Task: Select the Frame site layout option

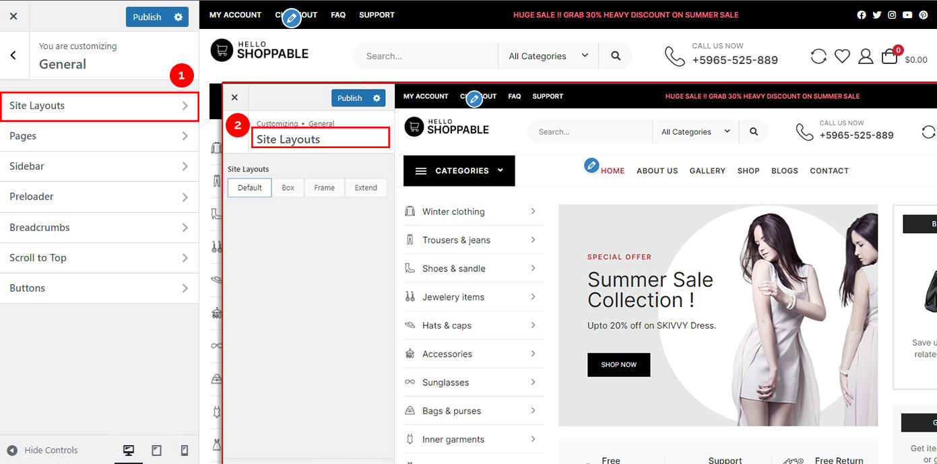Action: click(324, 187)
